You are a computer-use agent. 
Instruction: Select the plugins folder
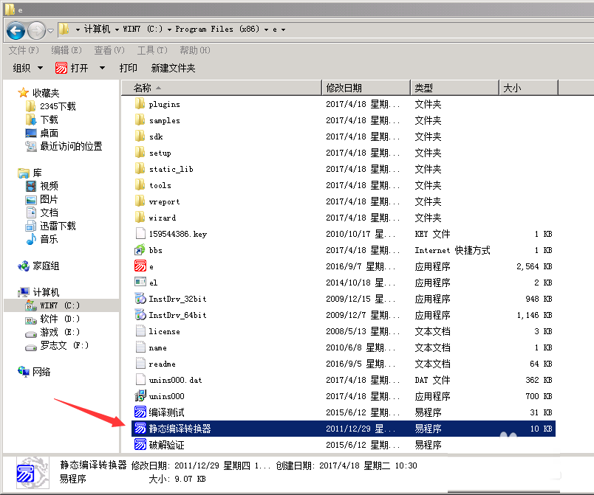[164, 104]
